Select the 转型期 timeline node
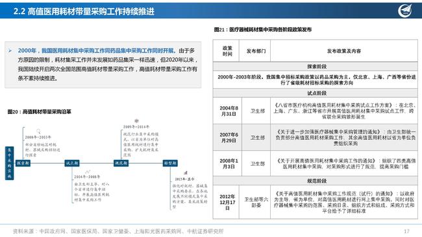 point(170,163)
